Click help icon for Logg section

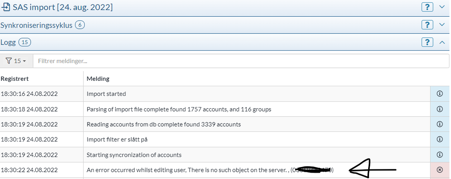click(427, 42)
